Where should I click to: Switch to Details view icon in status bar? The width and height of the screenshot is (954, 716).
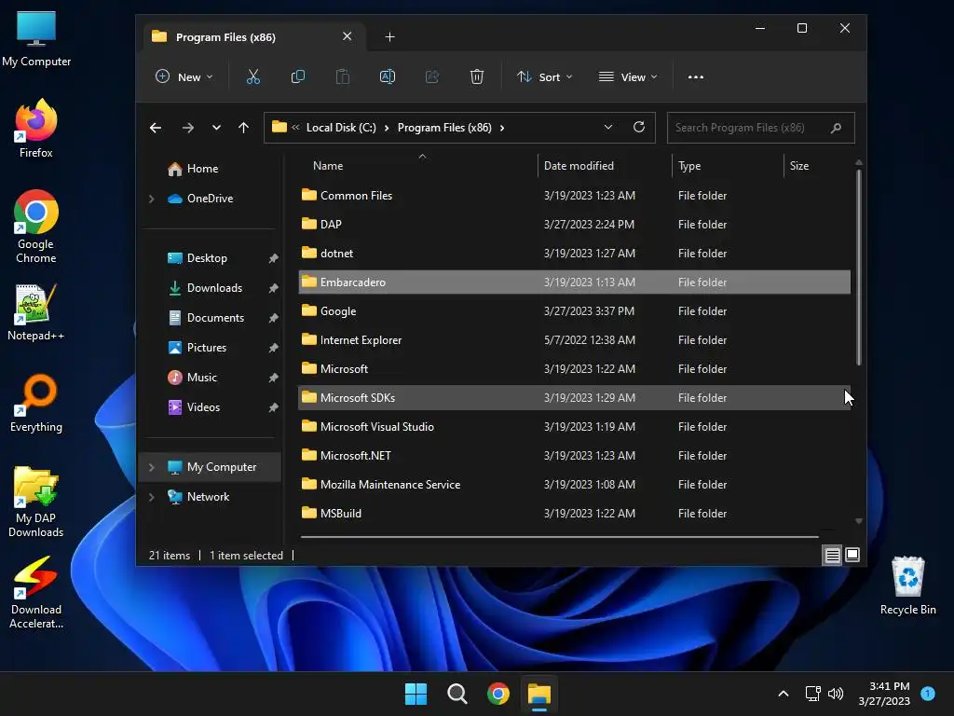pos(832,555)
